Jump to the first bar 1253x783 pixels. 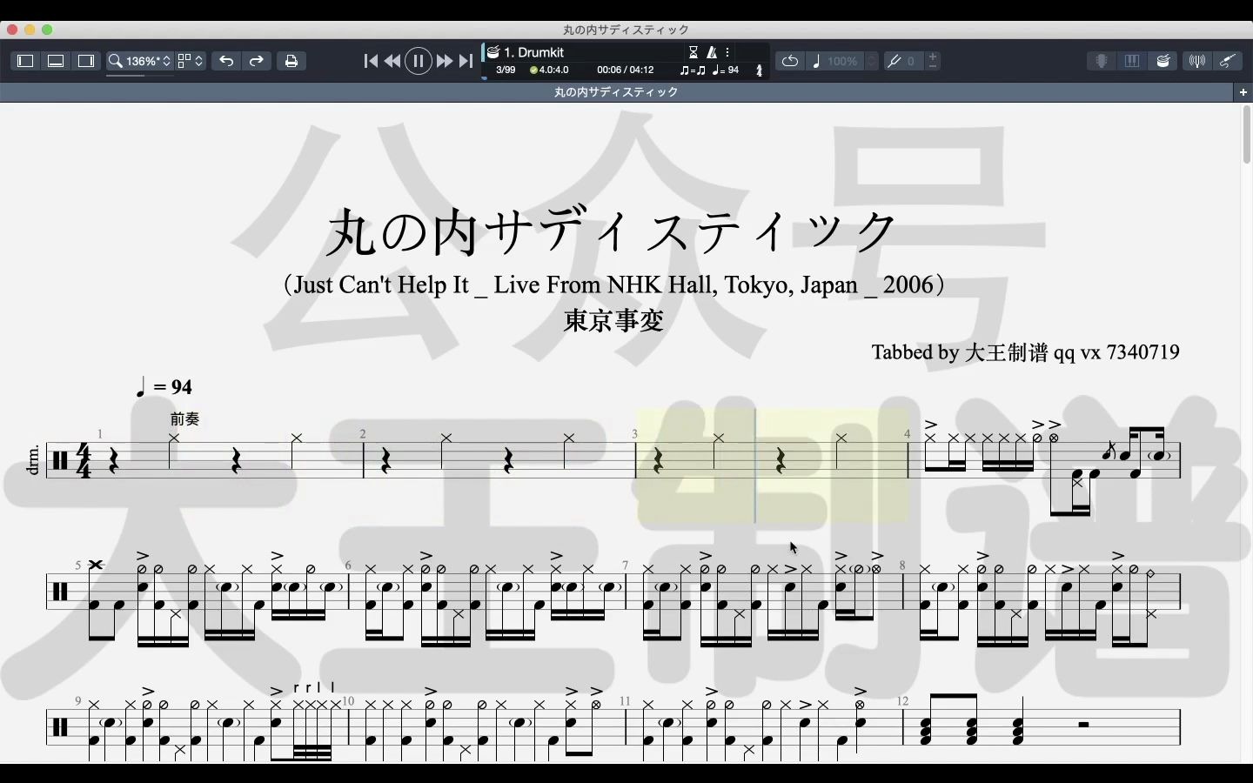[371, 61]
